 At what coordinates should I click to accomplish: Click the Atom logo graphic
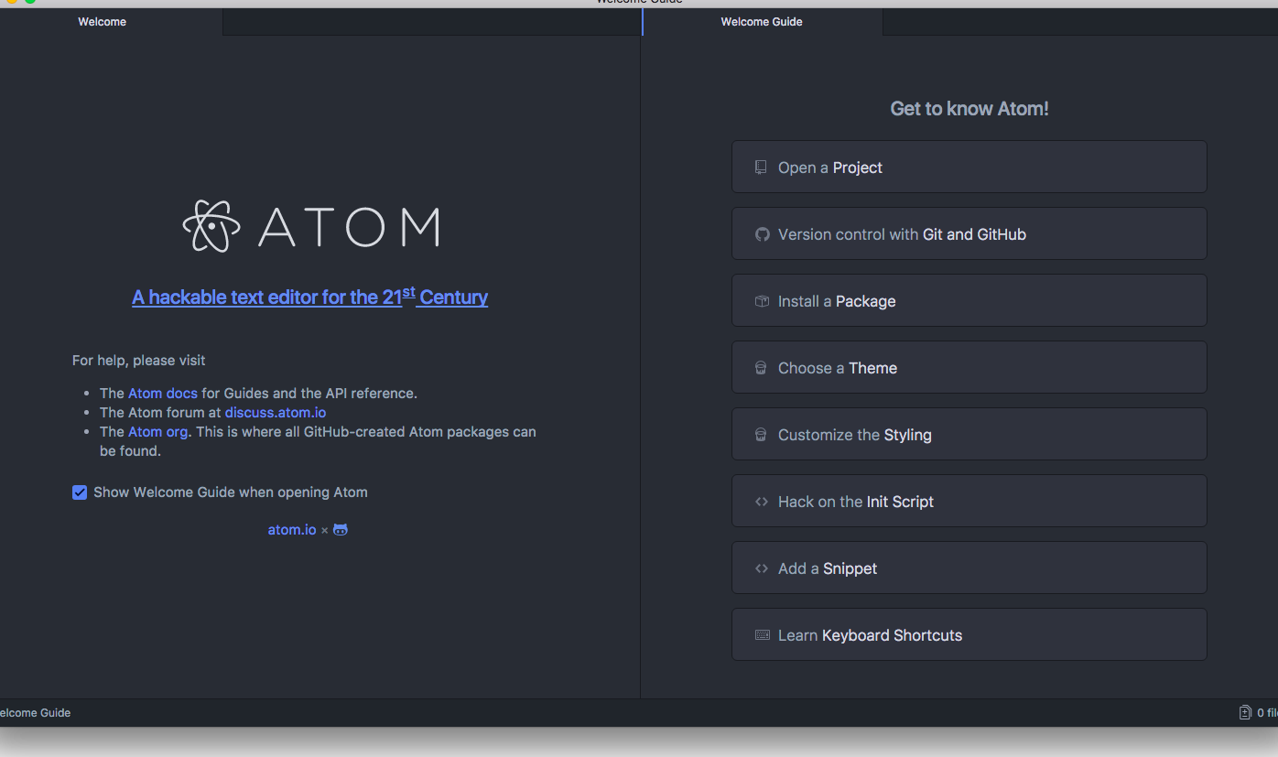[310, 226]
